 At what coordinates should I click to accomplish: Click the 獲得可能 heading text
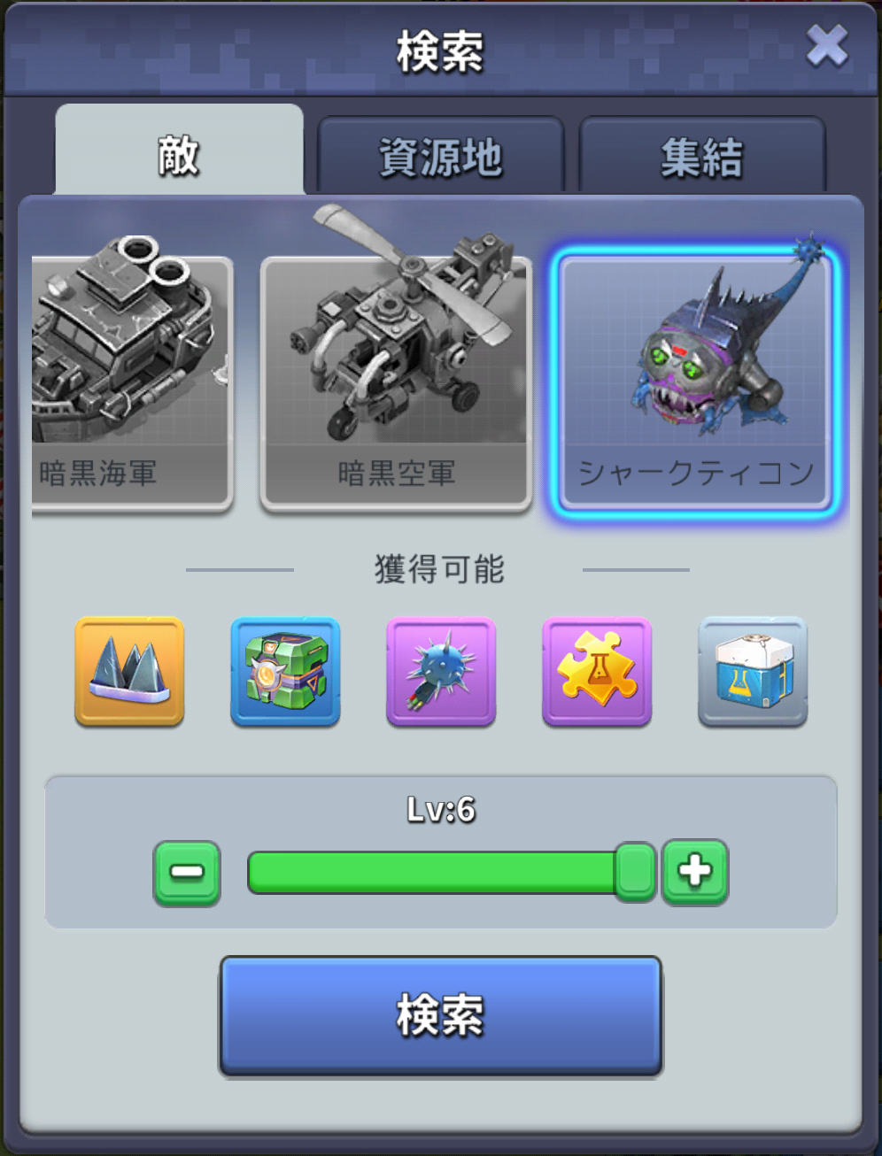point(439,569)
